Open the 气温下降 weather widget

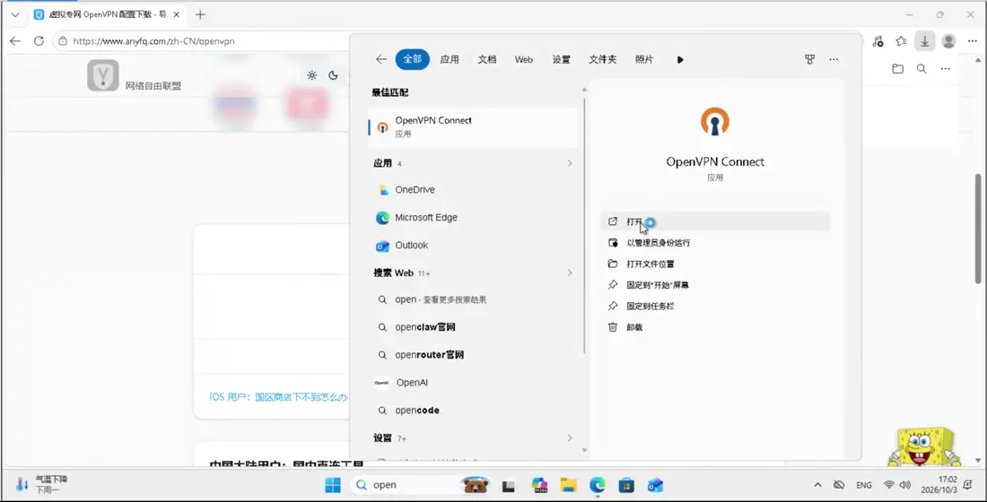tap(41, 484)
